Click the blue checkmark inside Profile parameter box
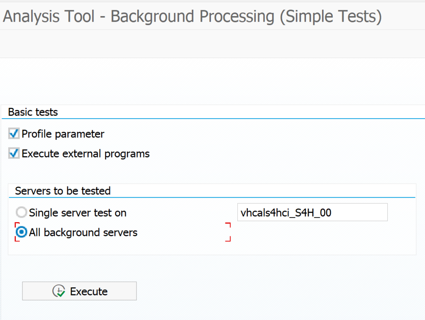Viewport: 425px width, 320px height. [15, 133]
